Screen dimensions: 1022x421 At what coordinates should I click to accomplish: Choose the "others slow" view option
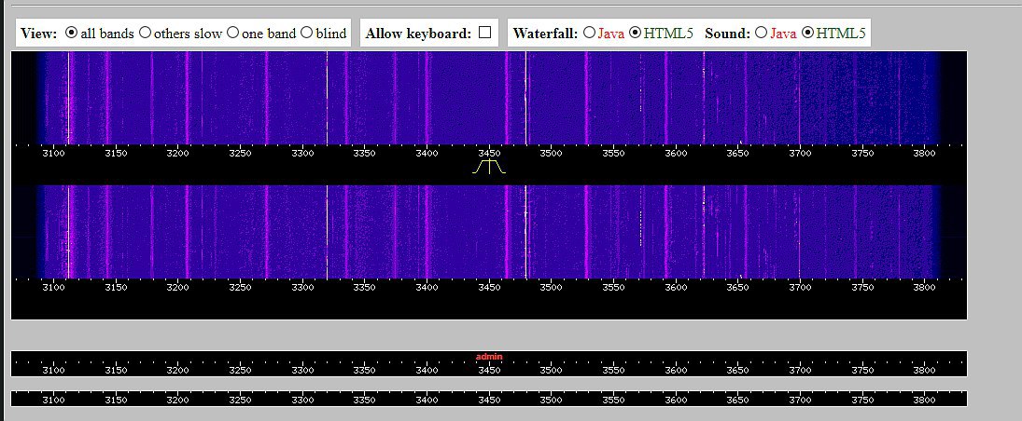pyautogui.click(x=146, y=33)
